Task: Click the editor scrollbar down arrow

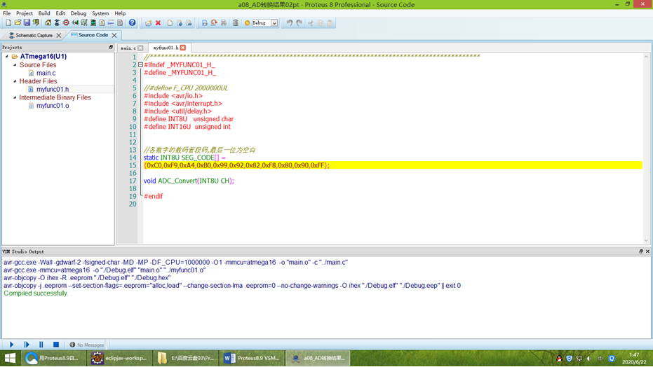Action: (x=647, y=240)
